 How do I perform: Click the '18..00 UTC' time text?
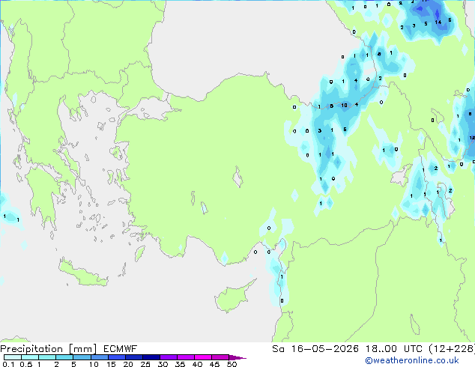click(394, 349)
